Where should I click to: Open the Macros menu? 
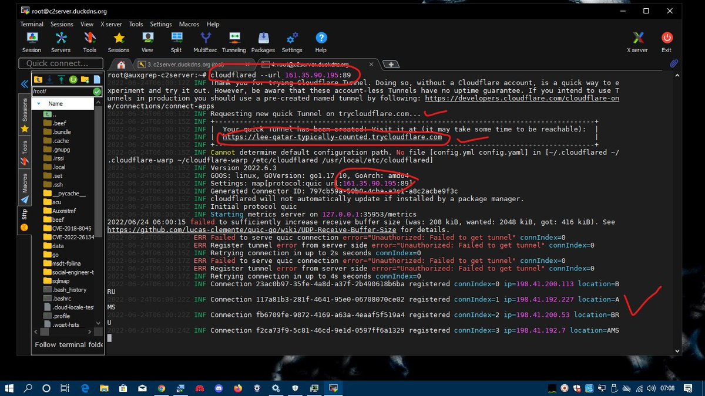[x=189, y=24]
